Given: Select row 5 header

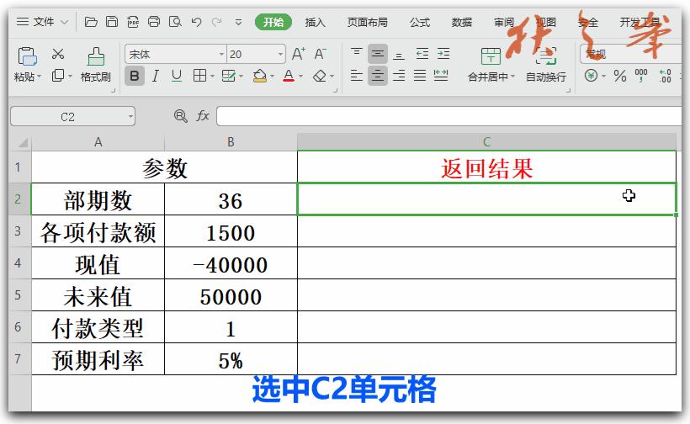Looking at the screenshot, I should click(18, 294).
